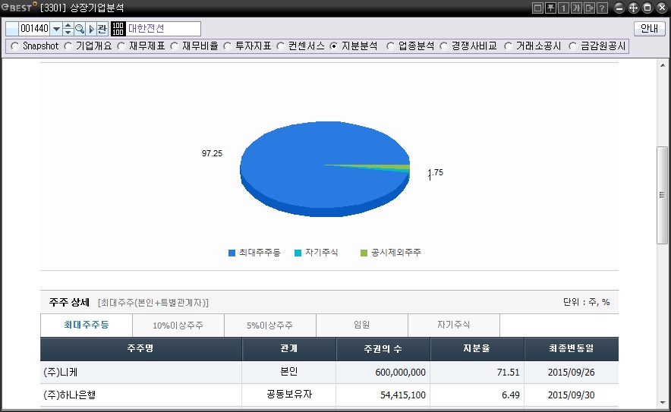
Task: Click the vertical scrollbar thumb
Action: (x=663, y=195)
